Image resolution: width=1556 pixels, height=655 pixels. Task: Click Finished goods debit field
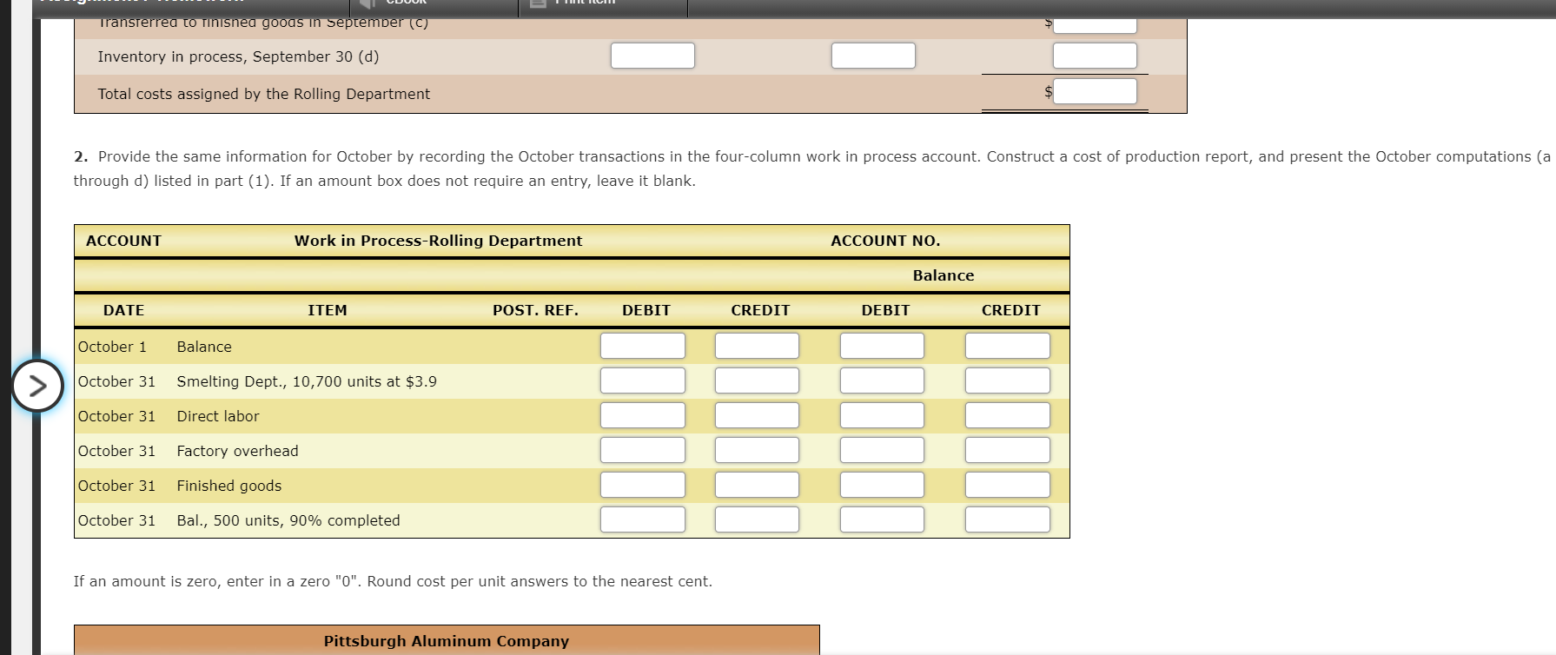click(643, 485)
